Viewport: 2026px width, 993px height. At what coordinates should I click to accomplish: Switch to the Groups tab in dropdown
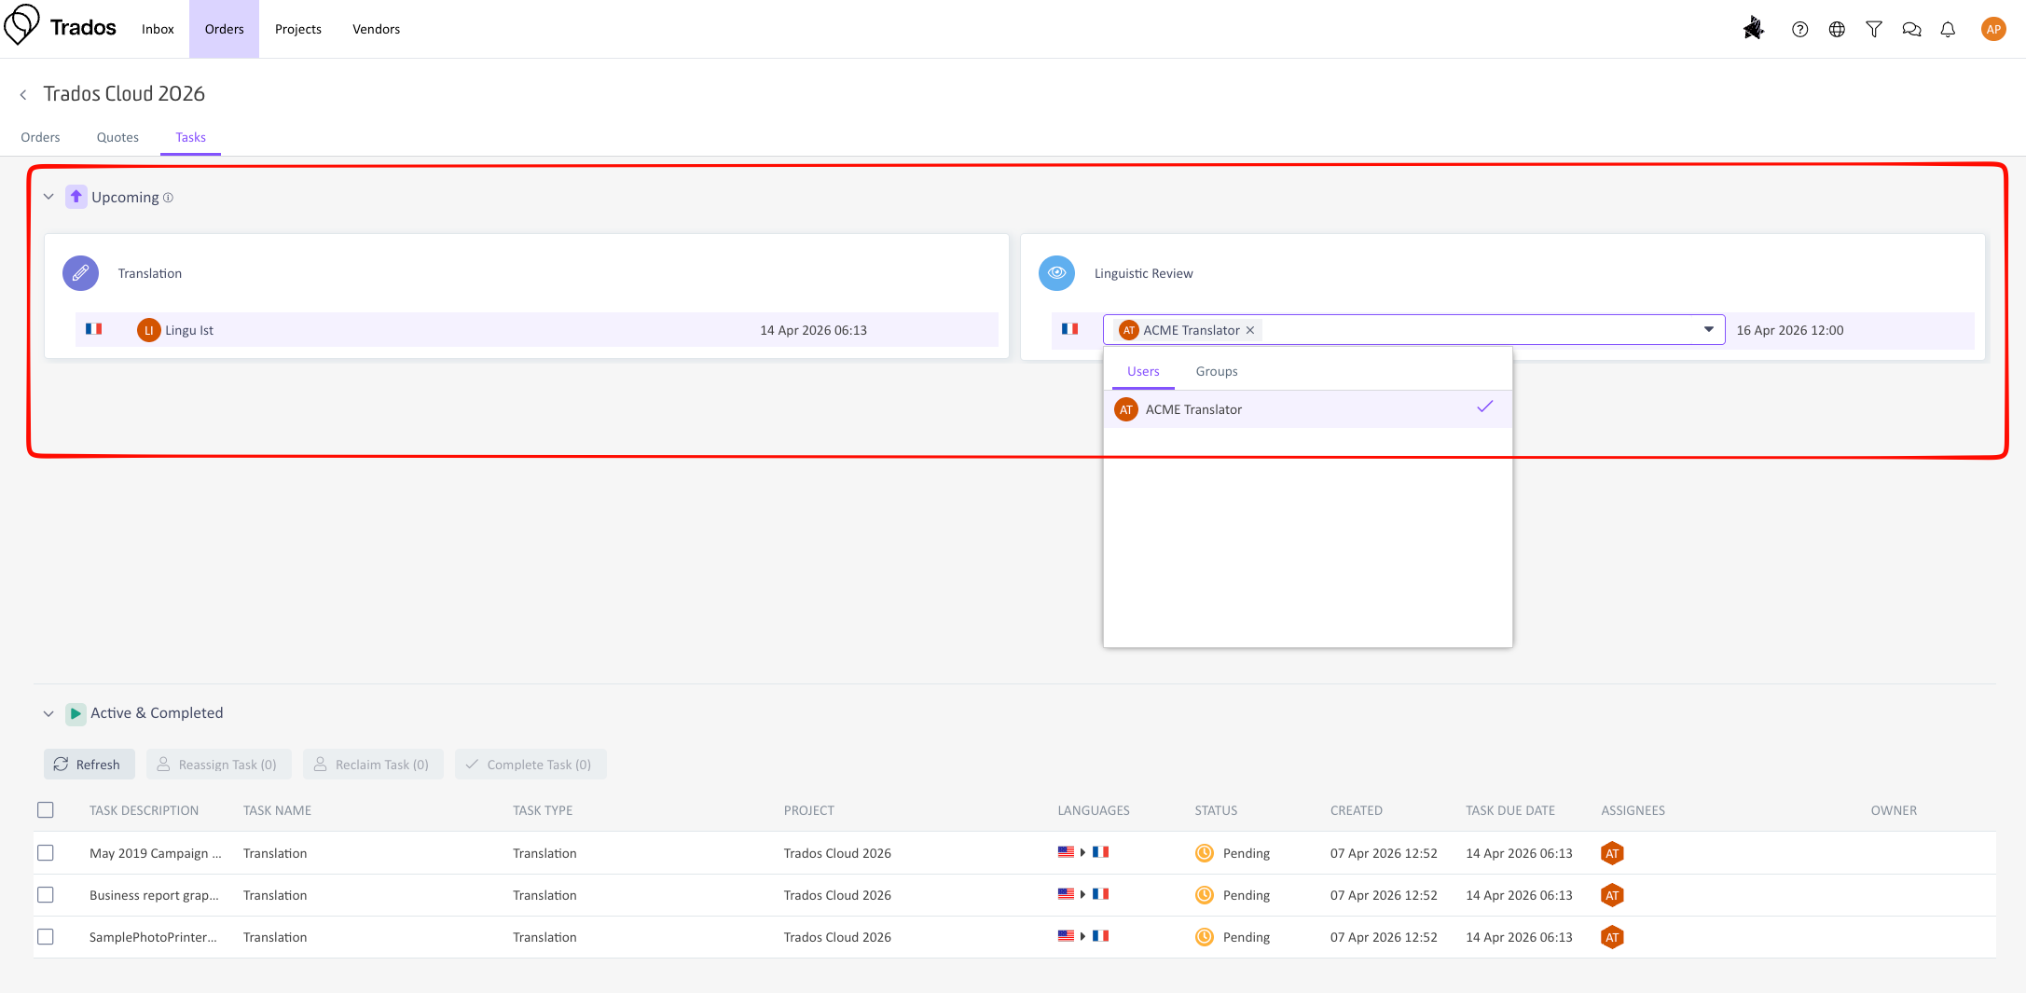(x=1217, y=371)
